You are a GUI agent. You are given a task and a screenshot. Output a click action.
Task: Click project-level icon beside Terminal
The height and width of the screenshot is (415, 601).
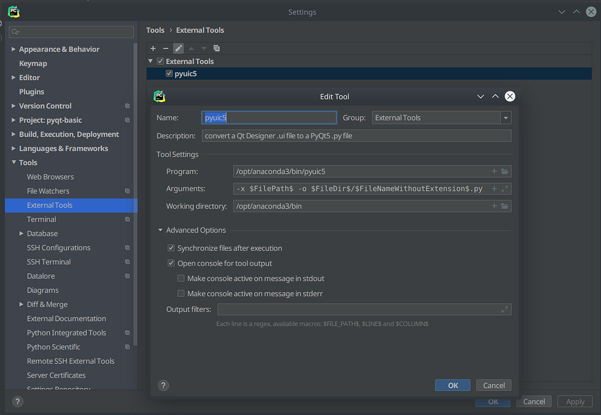[127, 219]
